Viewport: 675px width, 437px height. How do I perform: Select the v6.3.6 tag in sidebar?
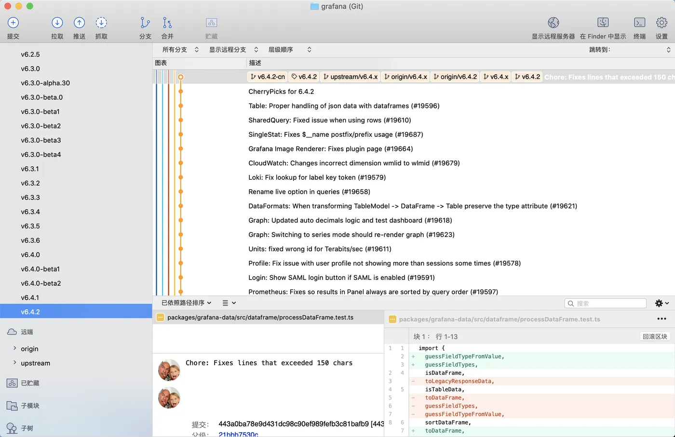click(x=76, y=240)
